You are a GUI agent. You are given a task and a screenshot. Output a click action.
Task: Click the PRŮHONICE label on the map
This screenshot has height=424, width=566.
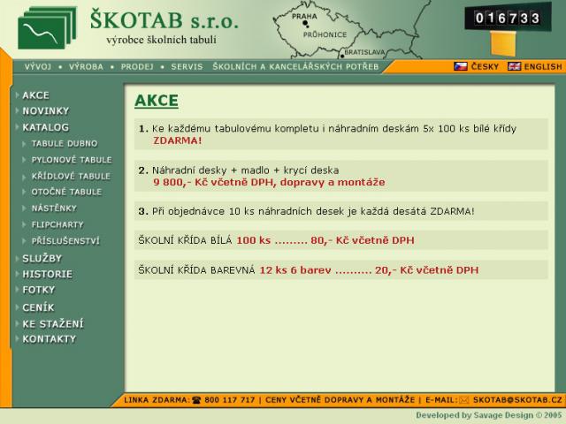(x=325, y=34)
